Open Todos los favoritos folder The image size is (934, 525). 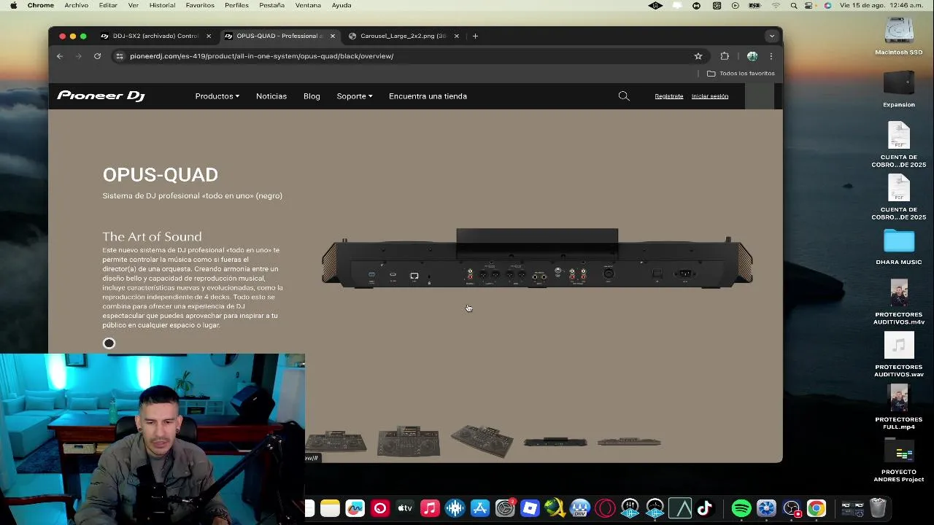(741, 74)
